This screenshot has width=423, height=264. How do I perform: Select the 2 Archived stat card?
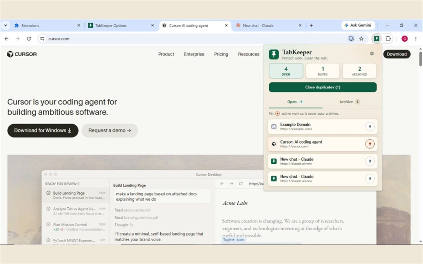[x=360, y=71]
